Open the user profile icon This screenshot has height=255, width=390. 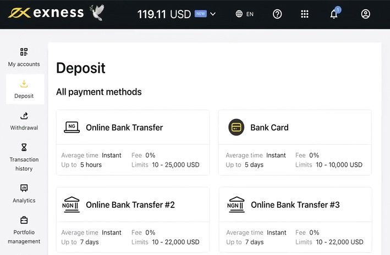click(366, 14)
